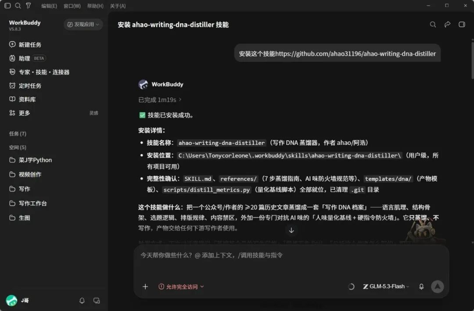Open the 写作工作台 workspace folder
Viewport: 474px width, 311px height.
tap(28, 204)
